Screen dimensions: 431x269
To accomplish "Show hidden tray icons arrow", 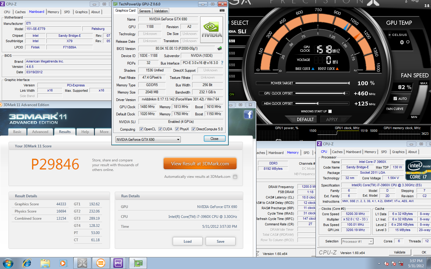I will (x=379, y=264).
